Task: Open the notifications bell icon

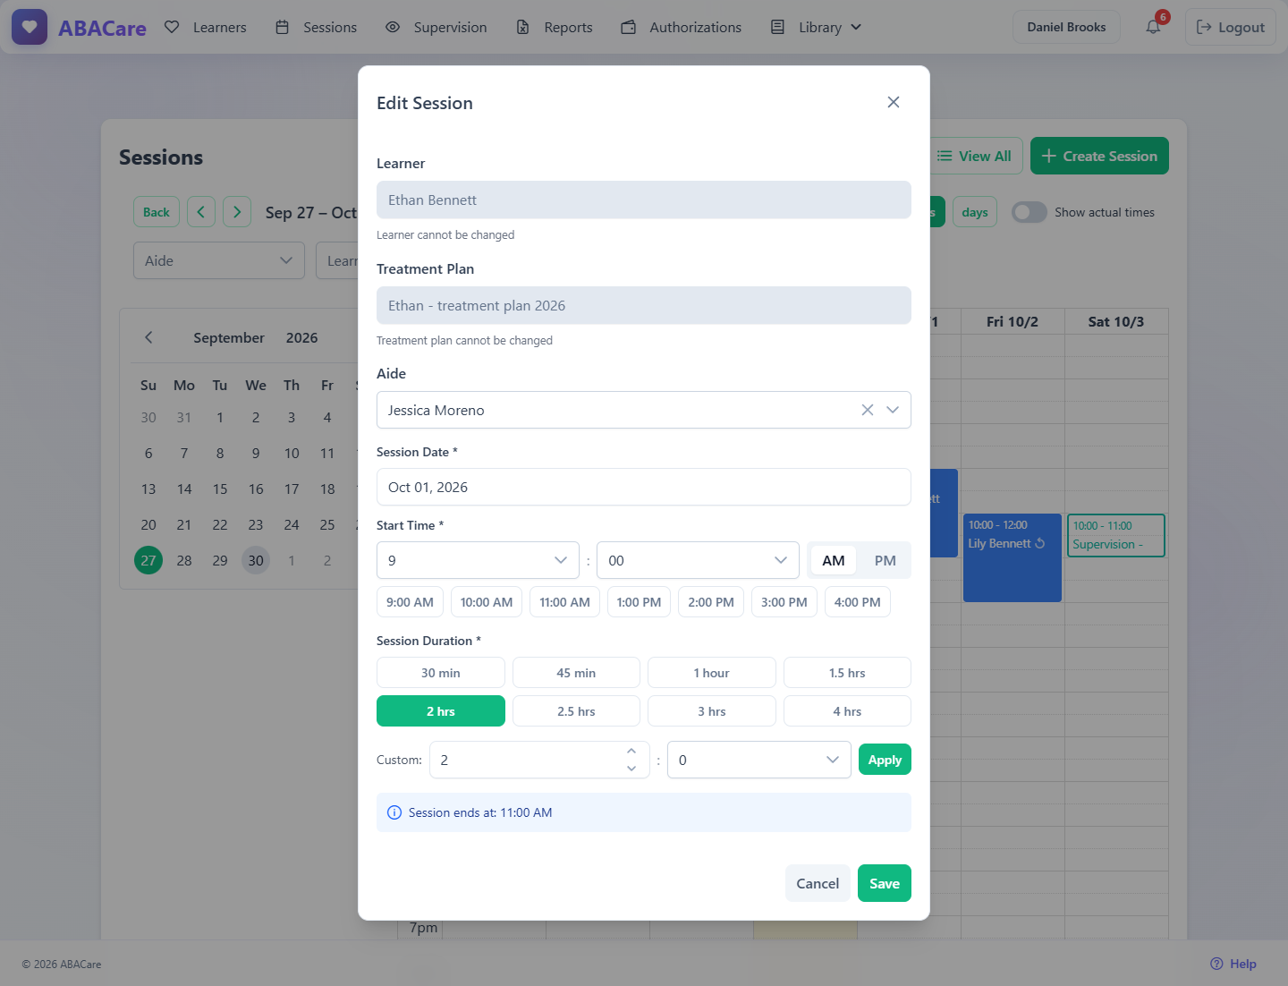Action: pyautogui.click(x=1154, y=27)
